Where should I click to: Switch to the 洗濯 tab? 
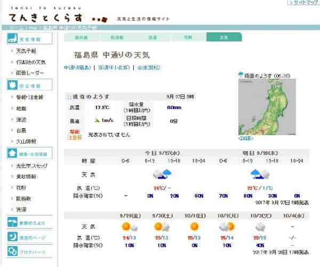[153, 37]
